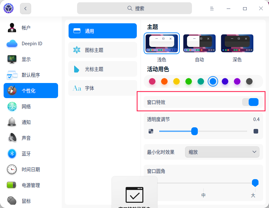Pick the indigo accent color

(x=225, y=81)
